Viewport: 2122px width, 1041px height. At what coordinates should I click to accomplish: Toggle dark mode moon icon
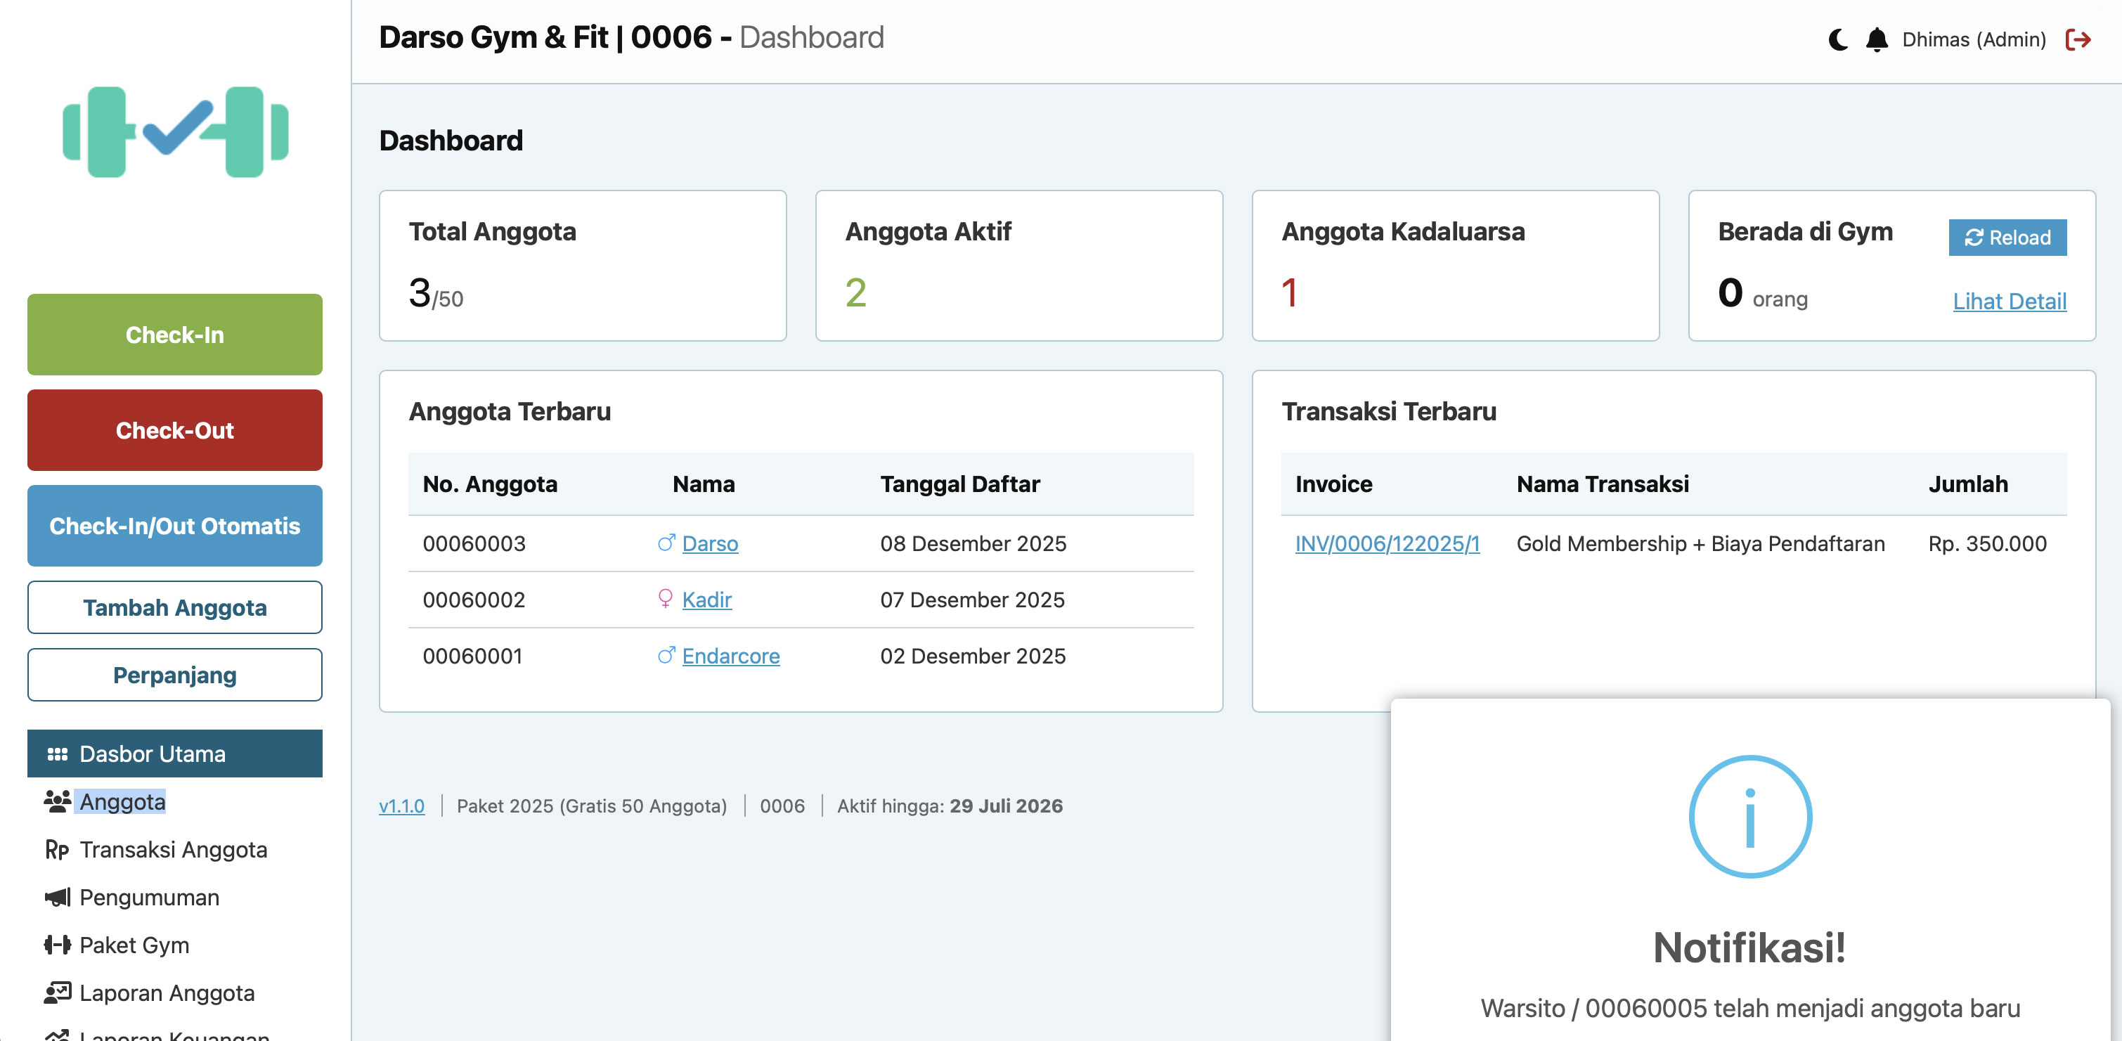pos(1838,39)
